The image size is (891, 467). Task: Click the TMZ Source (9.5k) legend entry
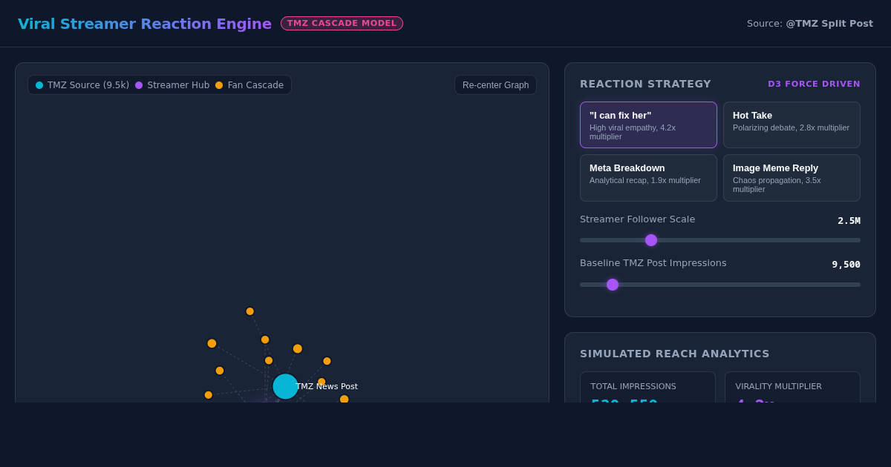82,85
